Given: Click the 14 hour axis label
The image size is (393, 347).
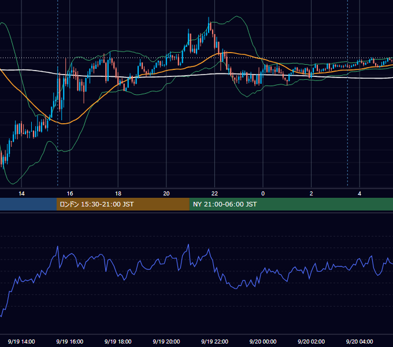Looking at the screenshot, I should click(21, 194).
